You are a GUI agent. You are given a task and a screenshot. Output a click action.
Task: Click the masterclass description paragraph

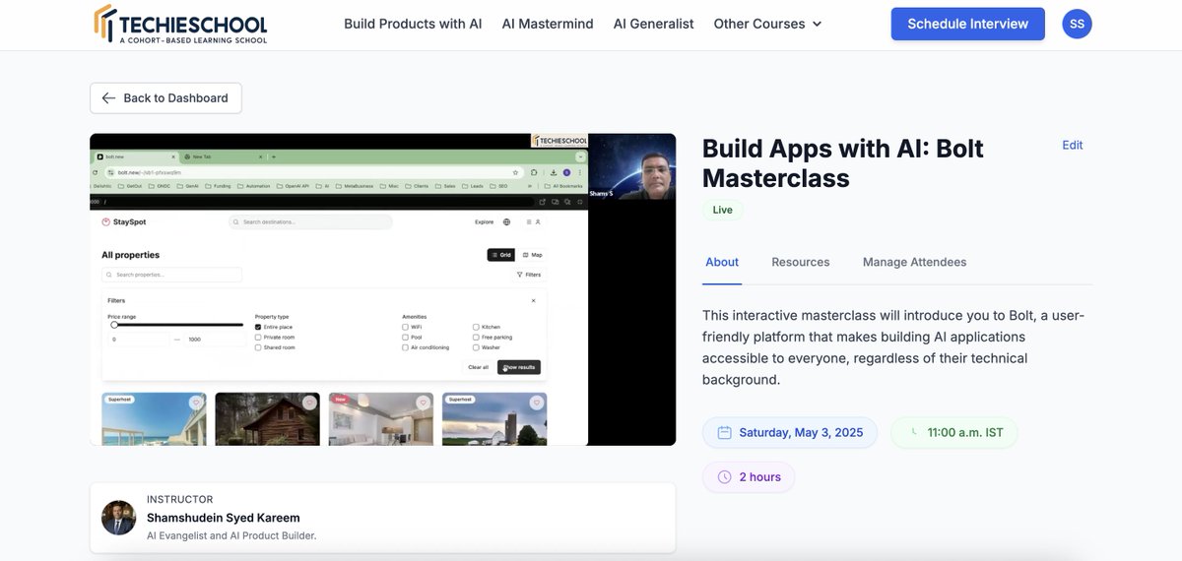pyautogui.click(x=893, y=347)
